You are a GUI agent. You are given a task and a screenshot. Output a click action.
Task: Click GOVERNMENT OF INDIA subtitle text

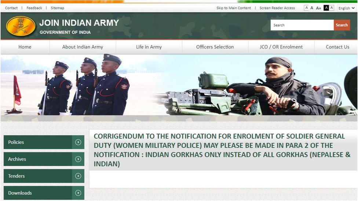[x=65, y=32]
